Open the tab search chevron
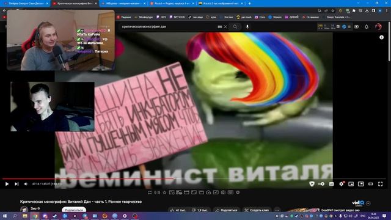 (359, 2)
